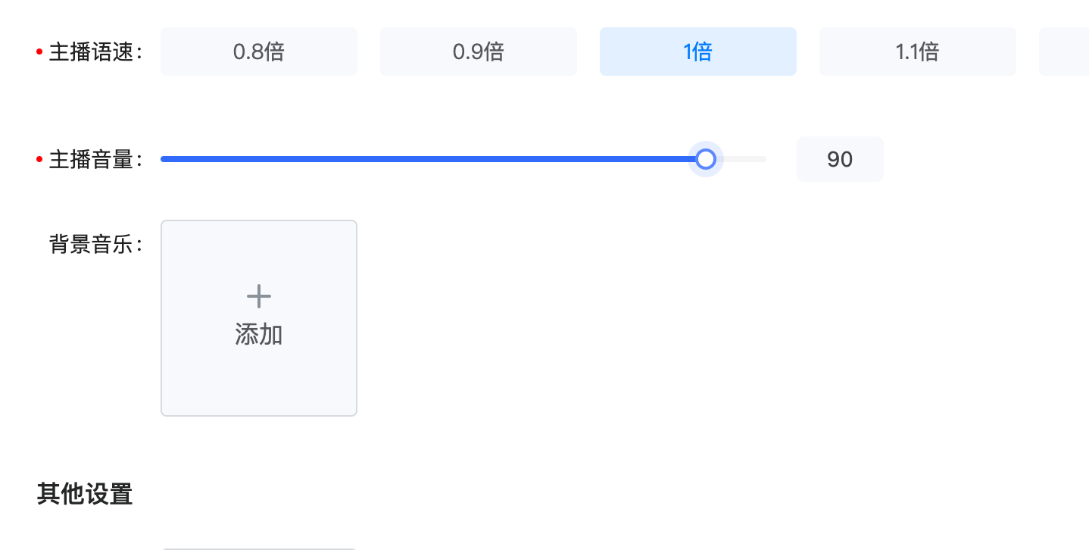Viewport: 1089px width, 550px height.
Task: Select the cut-off speed option after 1.1倍
Action: tap(1064, 52)
